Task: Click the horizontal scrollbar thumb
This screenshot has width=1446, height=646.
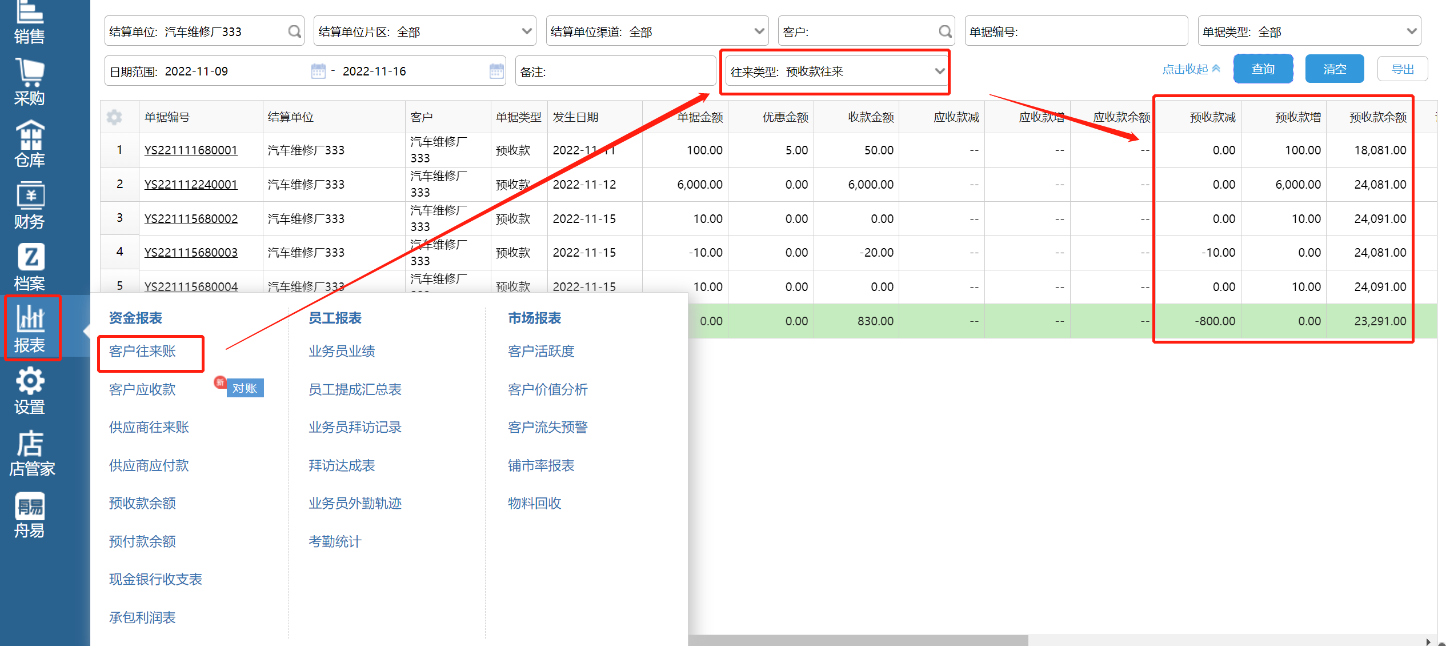Action: click(858, 640)
